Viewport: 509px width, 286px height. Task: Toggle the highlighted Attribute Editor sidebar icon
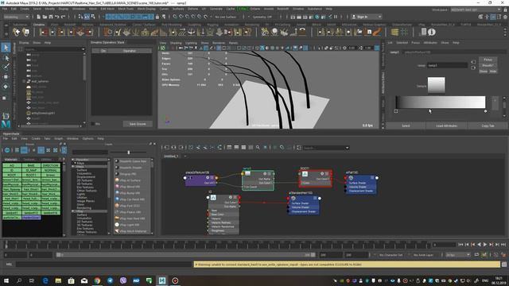493,17
